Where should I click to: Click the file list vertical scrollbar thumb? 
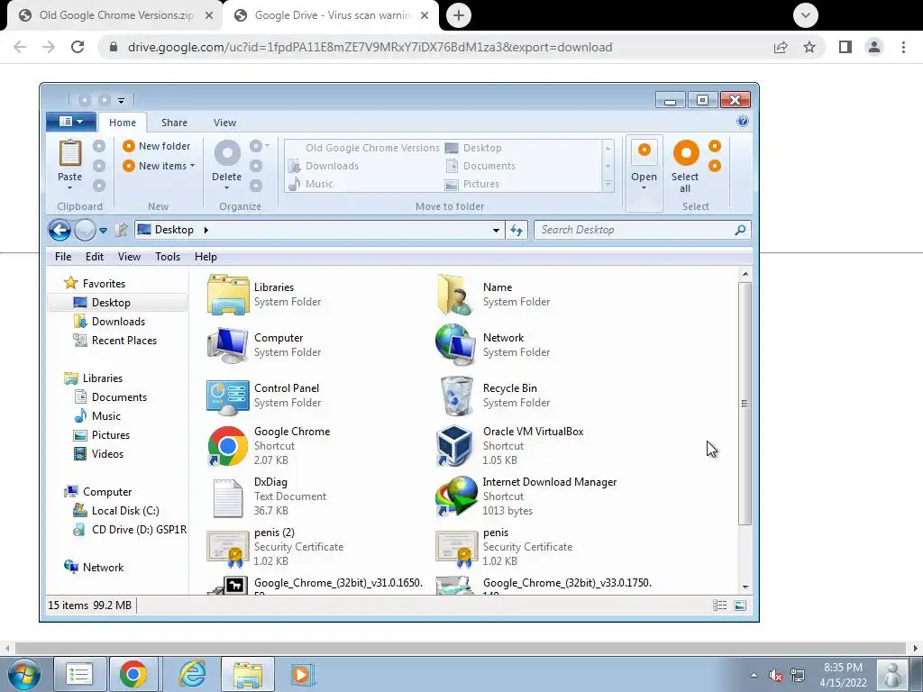745,404
